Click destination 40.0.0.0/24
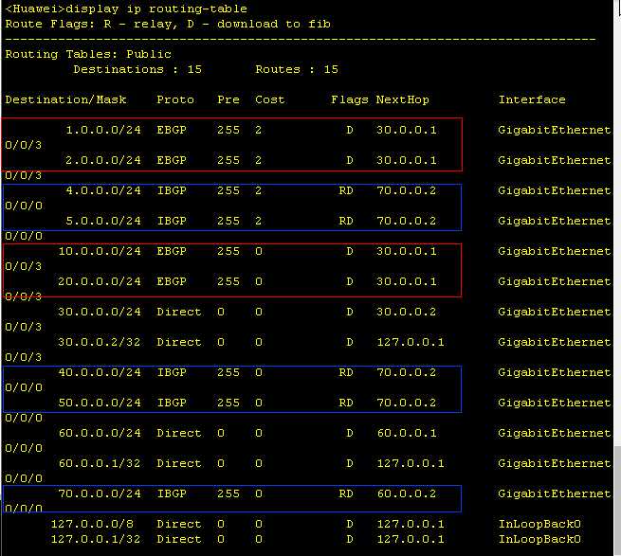This screenshot has width=621, height=556. coord(100,372)
